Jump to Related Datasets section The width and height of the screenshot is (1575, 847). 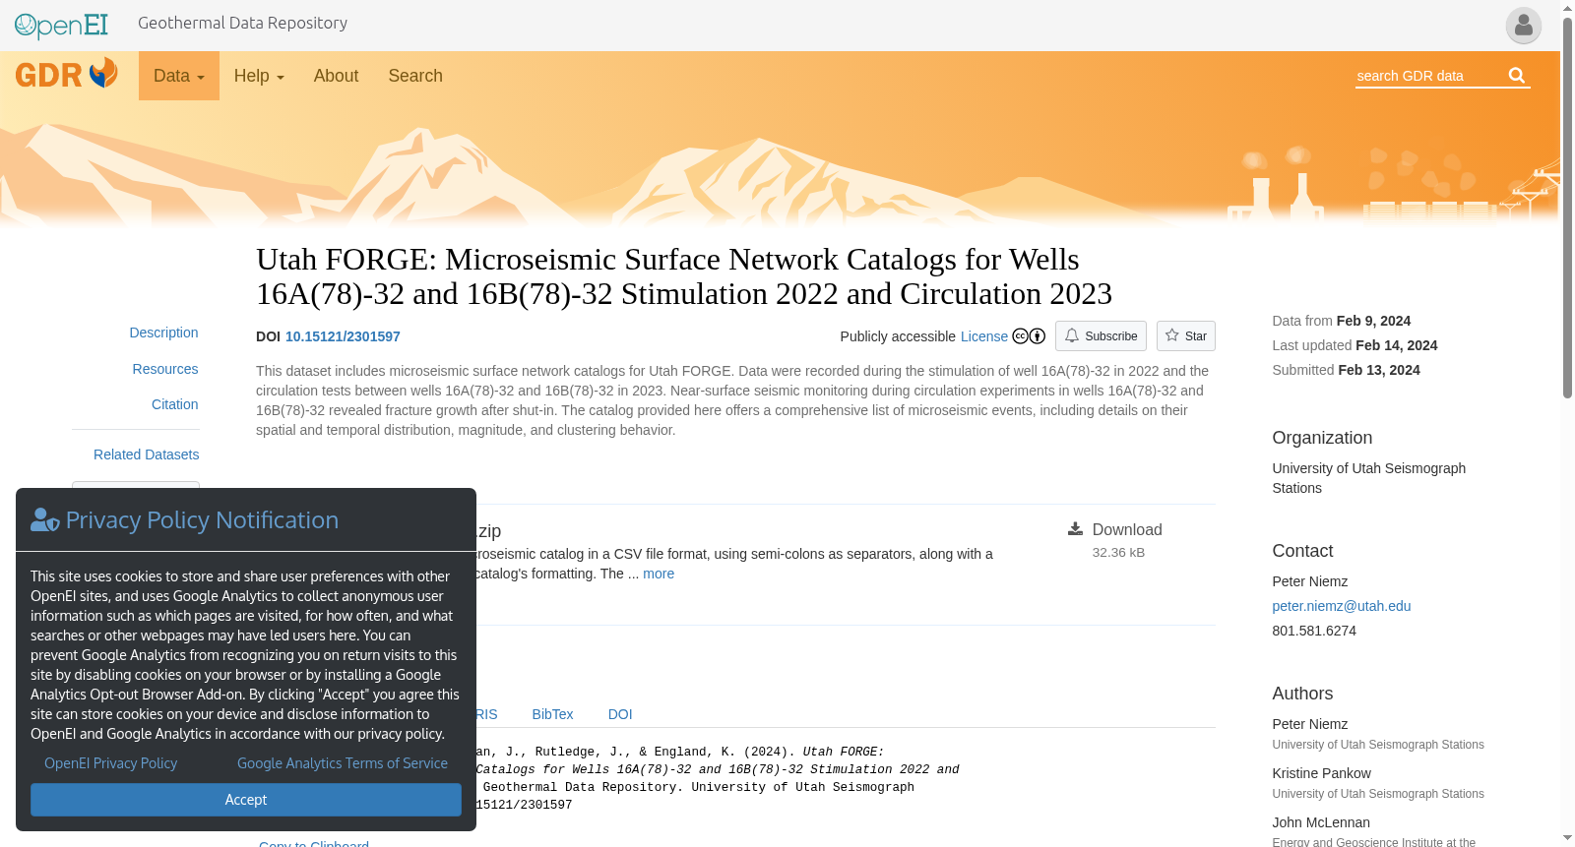click(146, 454)
